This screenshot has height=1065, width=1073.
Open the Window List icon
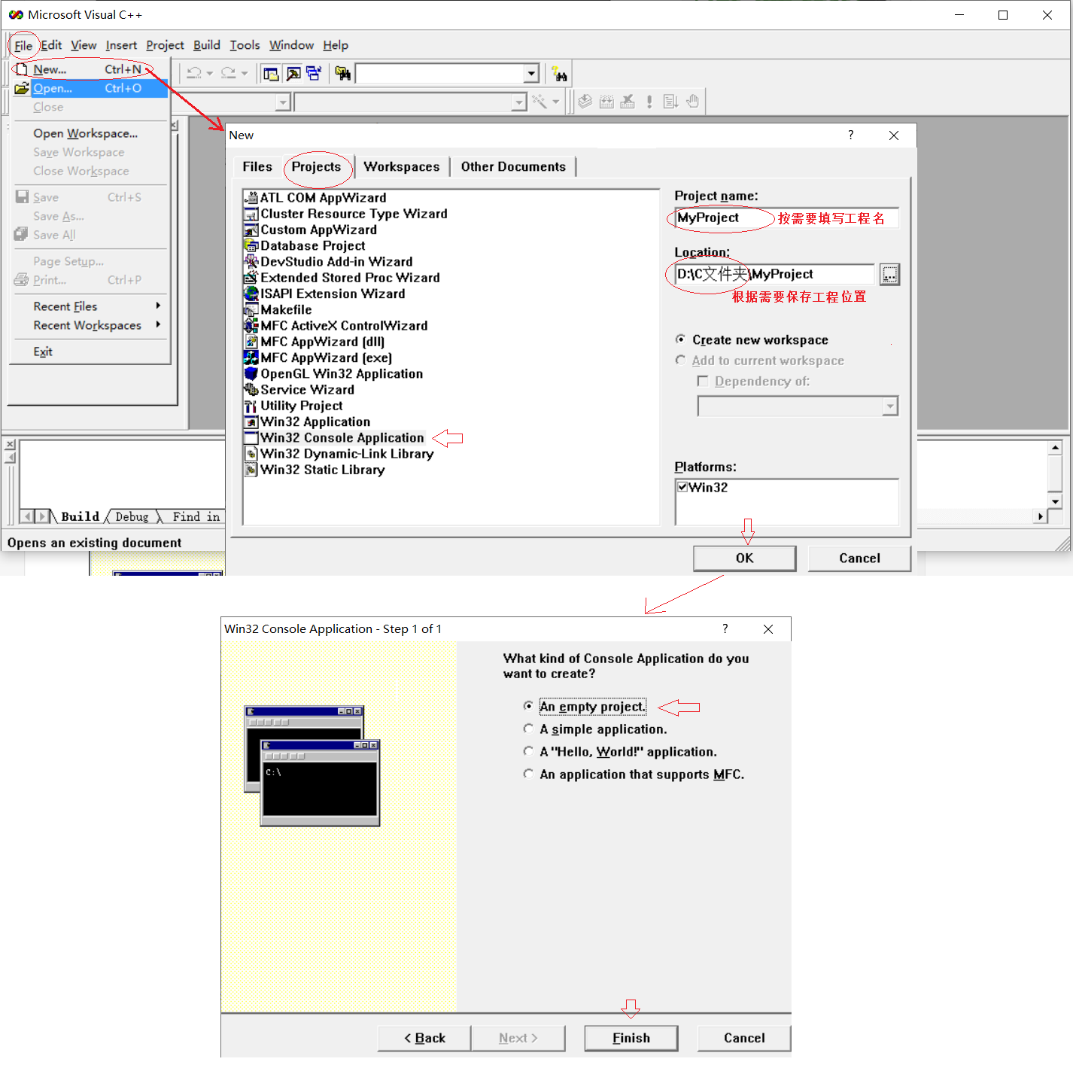314,73
